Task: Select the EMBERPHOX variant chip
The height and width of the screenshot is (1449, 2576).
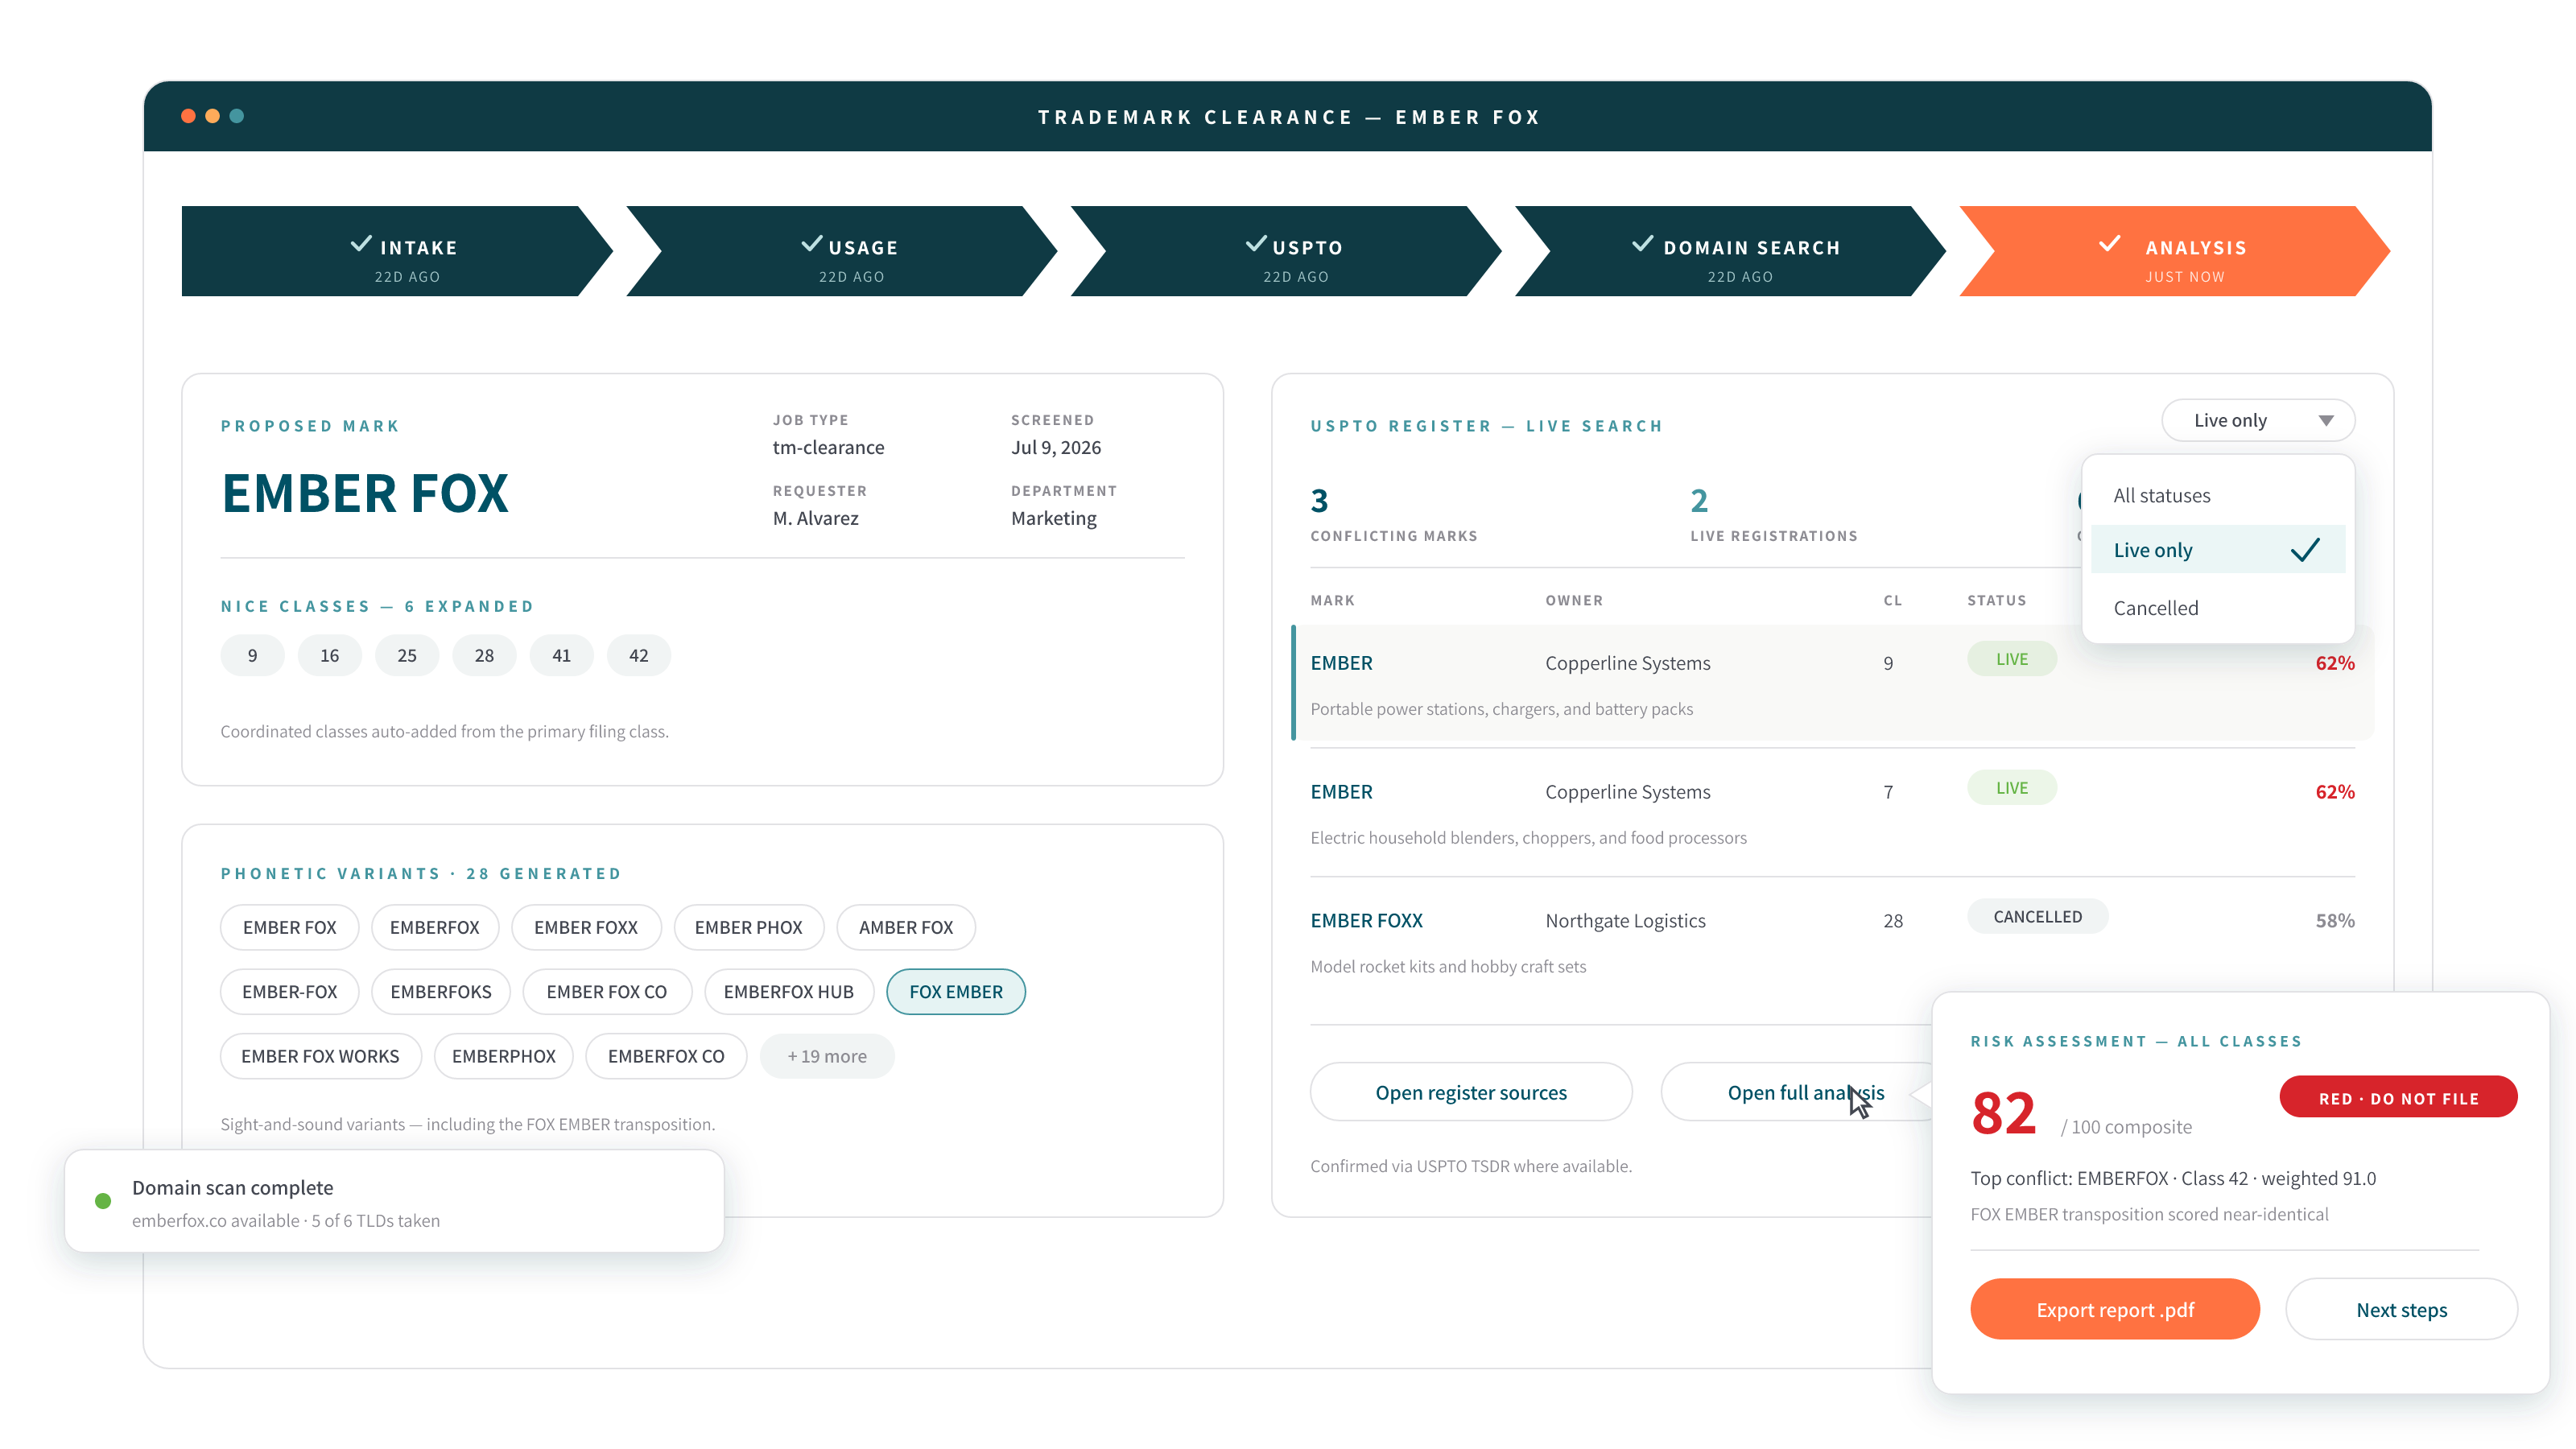Action: click(x=504, y=1056)
